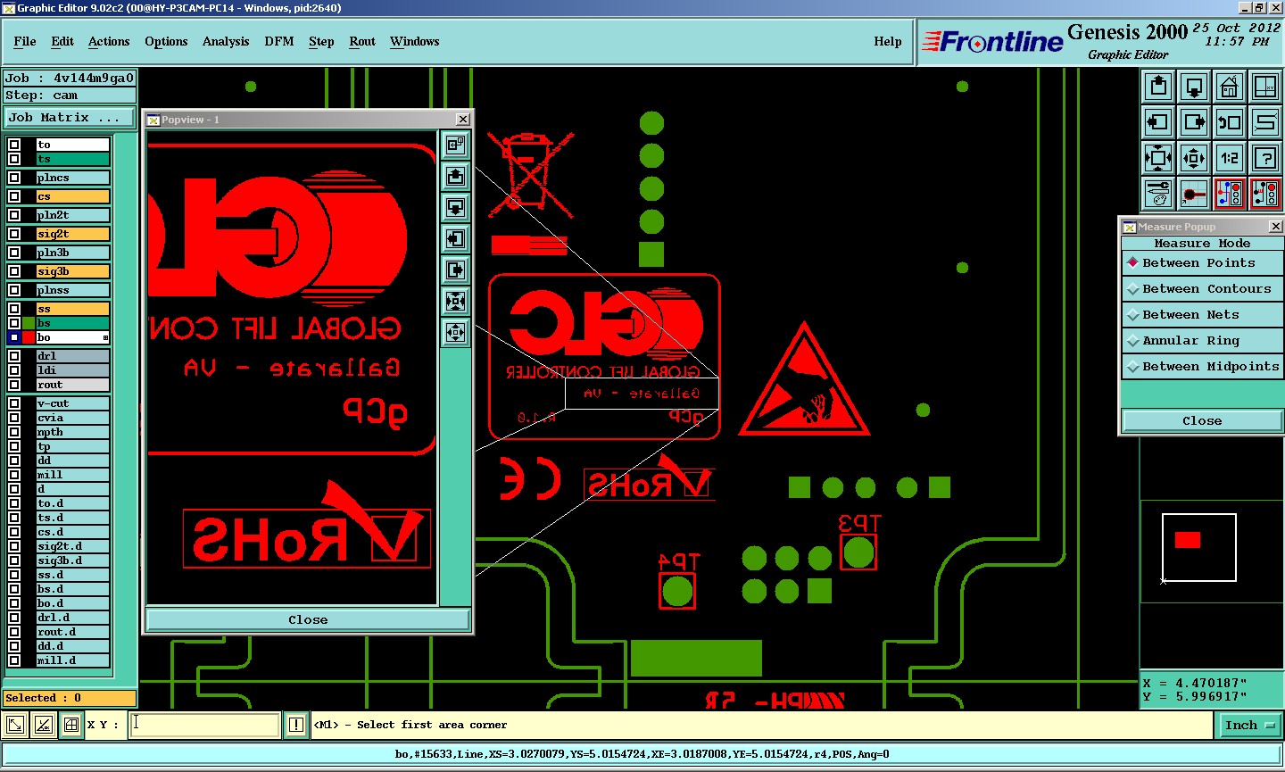This screenshot has width=1285, height=772.
Task: Click the grid snap icon beside X Y
Action: [71, 725]
